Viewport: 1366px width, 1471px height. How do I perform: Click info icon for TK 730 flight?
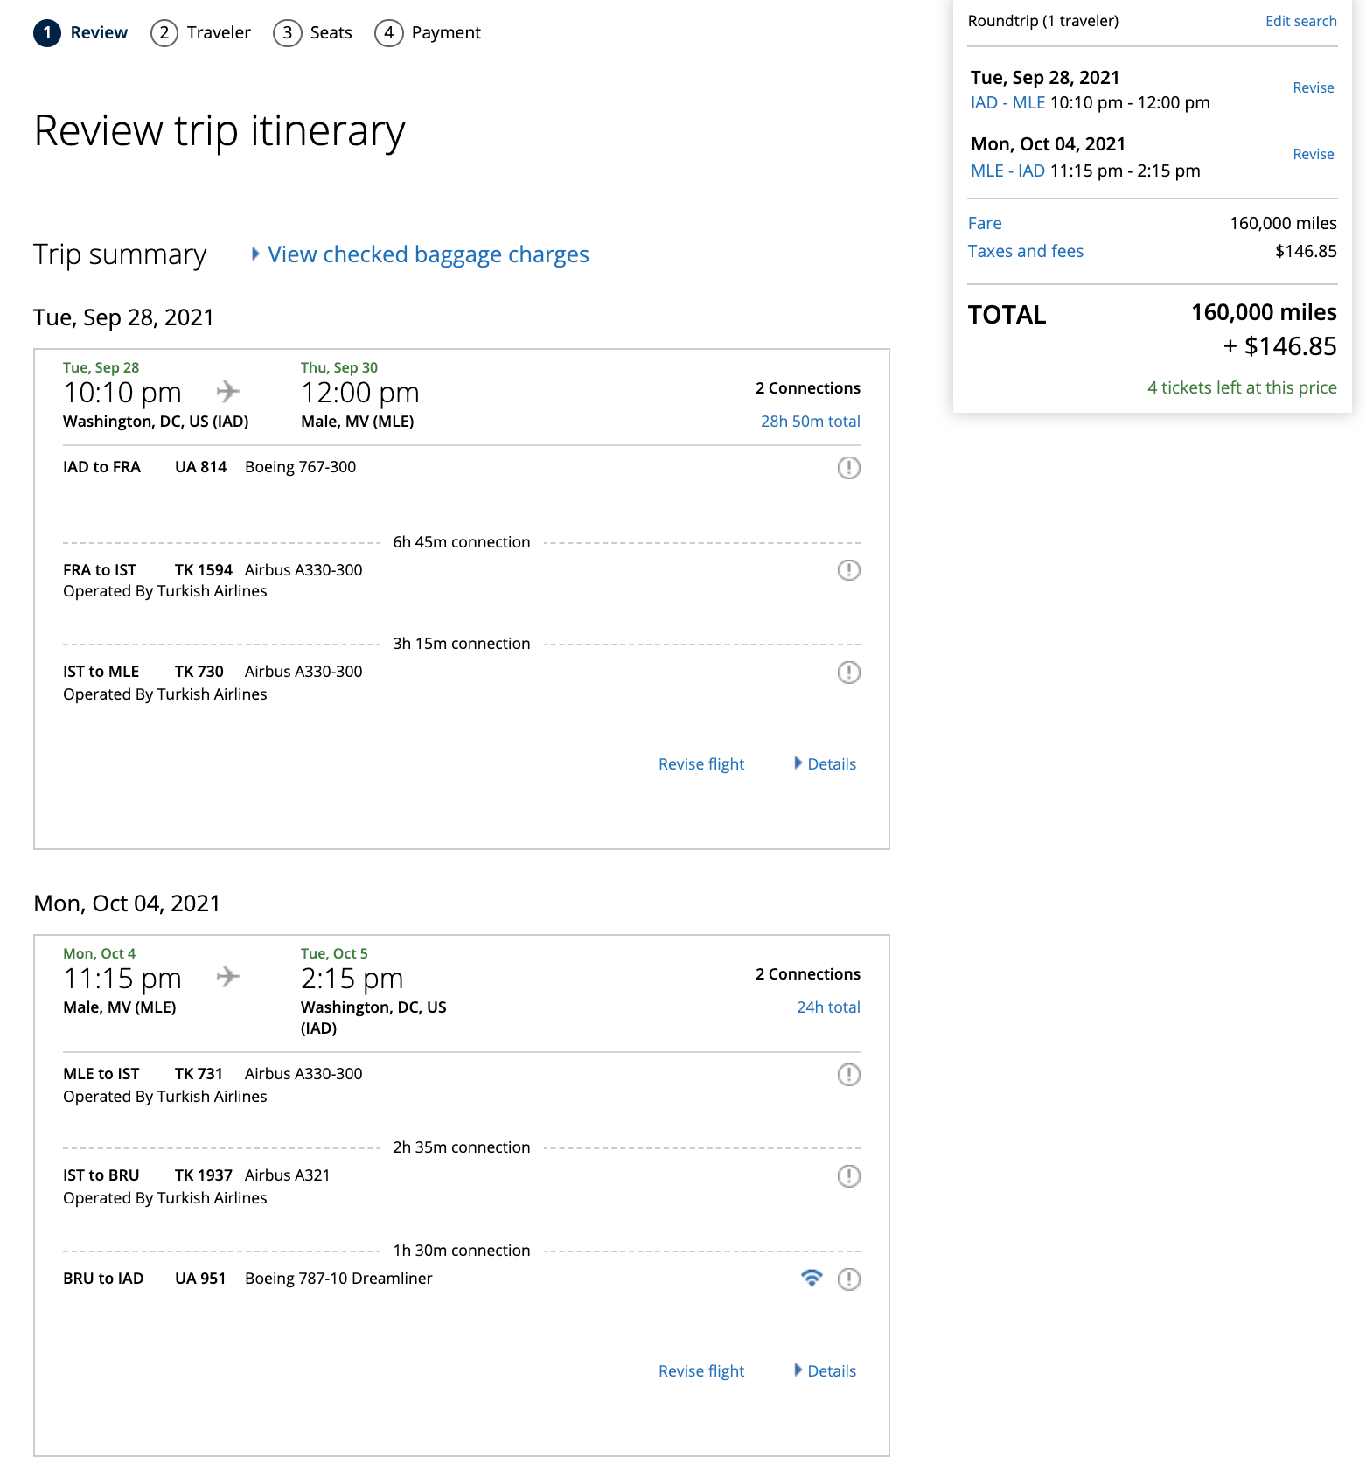click(x=848, y=673)
